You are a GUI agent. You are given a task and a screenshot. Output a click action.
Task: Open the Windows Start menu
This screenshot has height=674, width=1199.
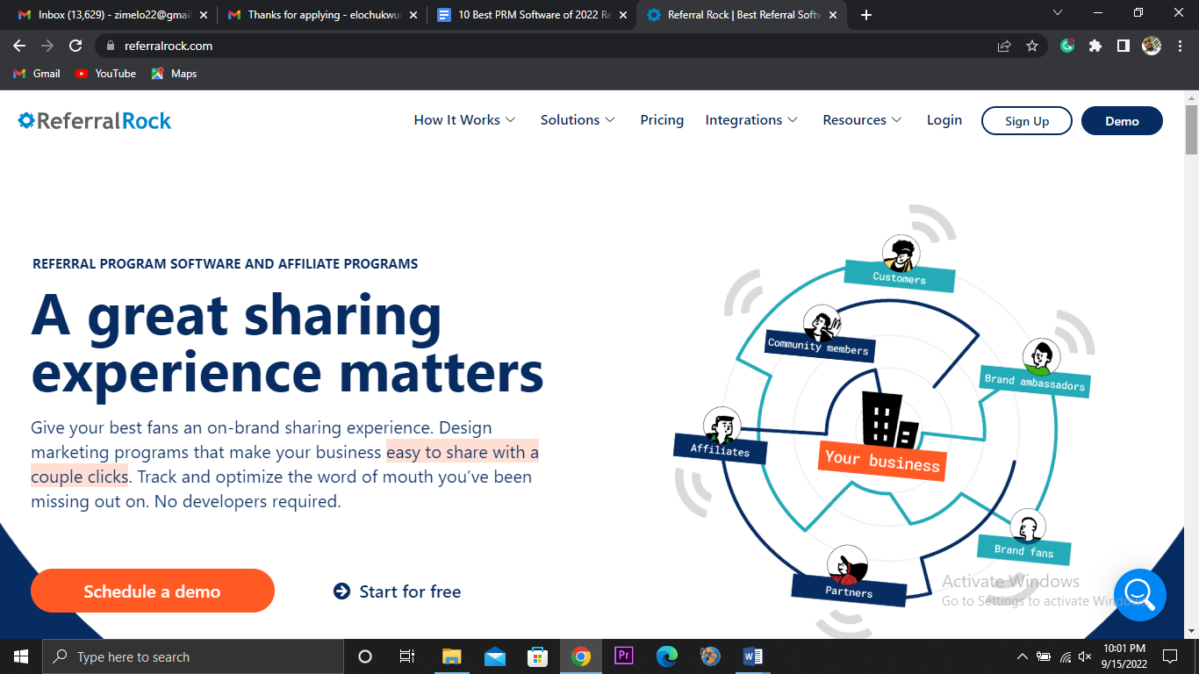[20, 656]
